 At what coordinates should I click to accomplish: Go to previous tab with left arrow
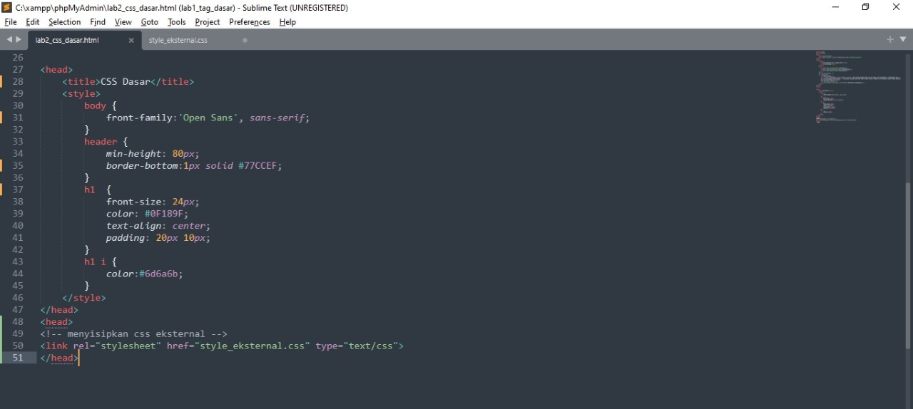pos(9,40)
